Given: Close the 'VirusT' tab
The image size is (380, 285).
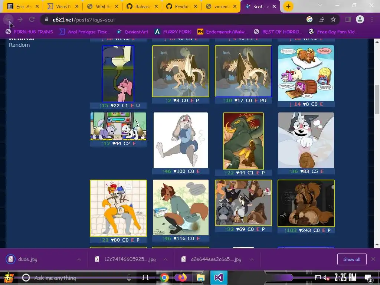Looking at the screenshot, I should pos(77,7).
